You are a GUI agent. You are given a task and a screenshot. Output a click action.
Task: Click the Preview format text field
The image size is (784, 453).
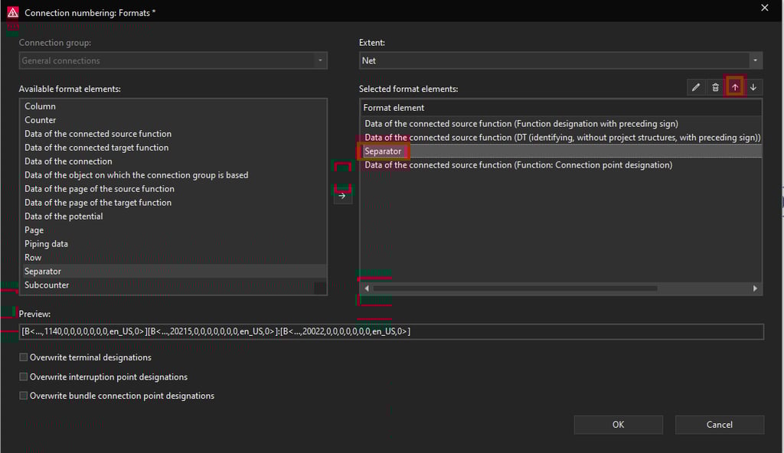[x=391, y=331]
